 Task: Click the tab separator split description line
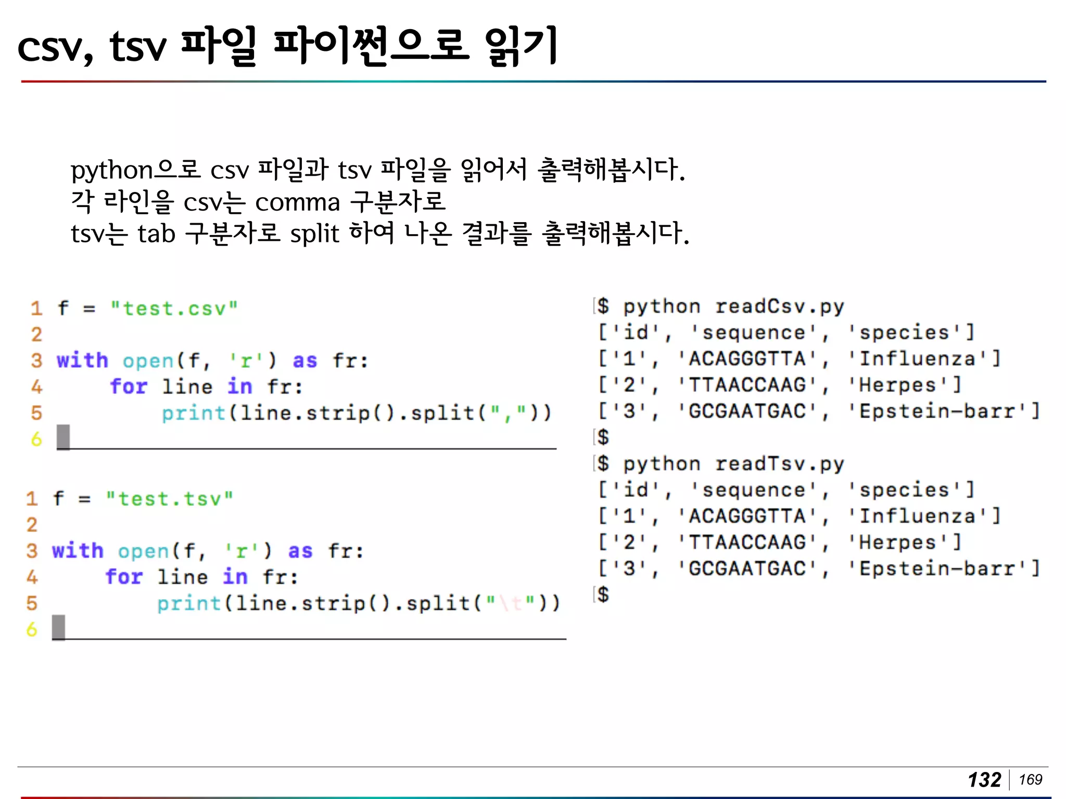[x=380, y=233]
